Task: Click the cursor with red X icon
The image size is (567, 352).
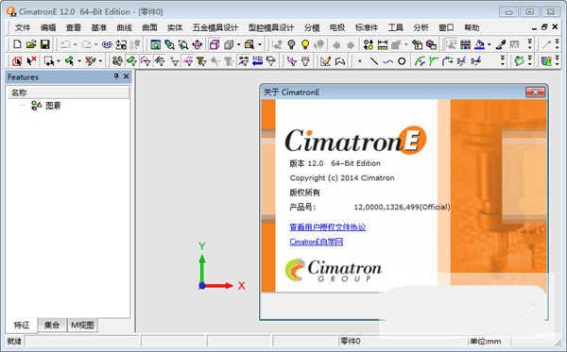Action: 31,61
